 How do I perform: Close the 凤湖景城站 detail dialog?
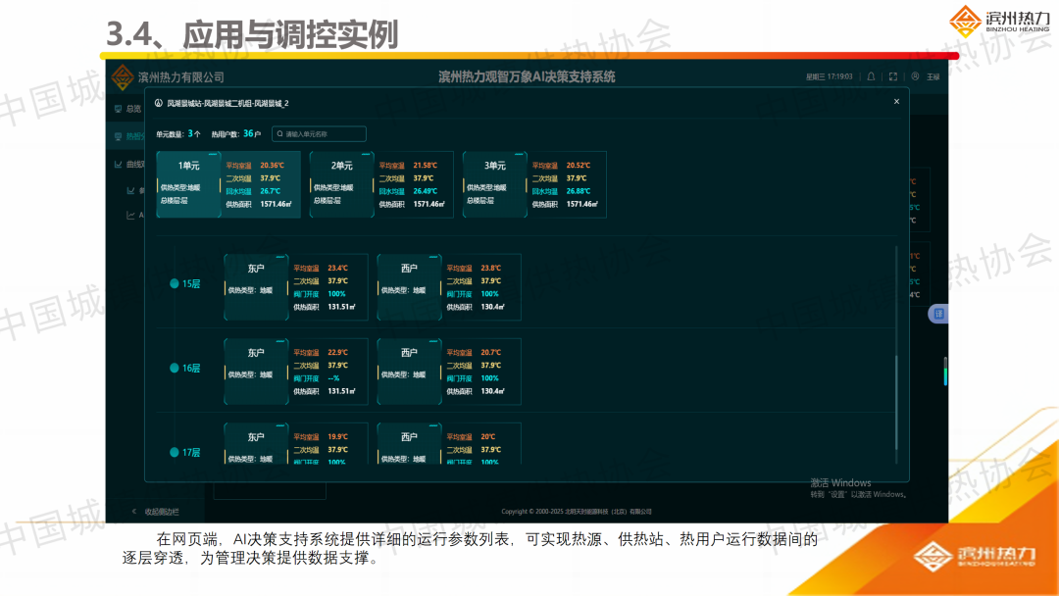[x=895, y=102]
